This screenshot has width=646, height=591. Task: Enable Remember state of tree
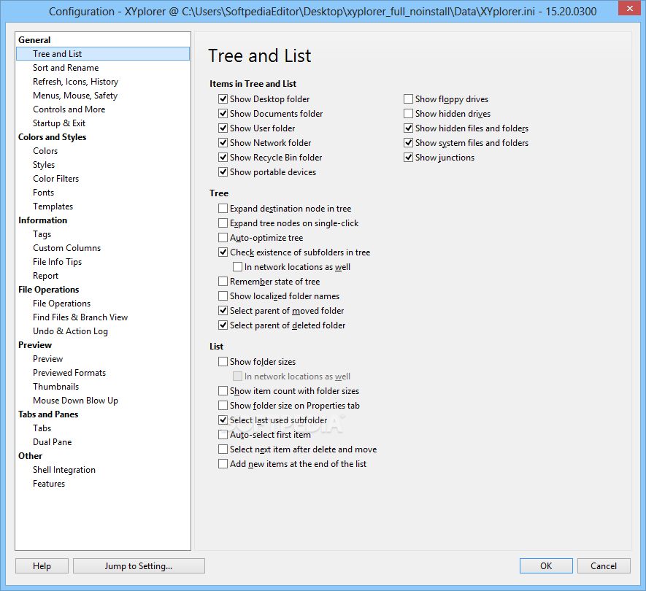(223, 282)
